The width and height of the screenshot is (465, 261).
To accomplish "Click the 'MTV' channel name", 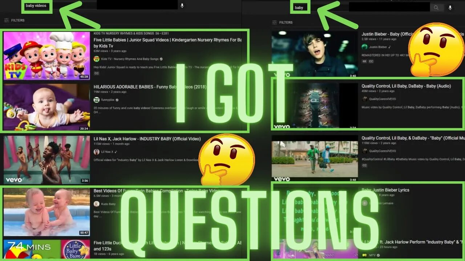I will tap(372, 255).
